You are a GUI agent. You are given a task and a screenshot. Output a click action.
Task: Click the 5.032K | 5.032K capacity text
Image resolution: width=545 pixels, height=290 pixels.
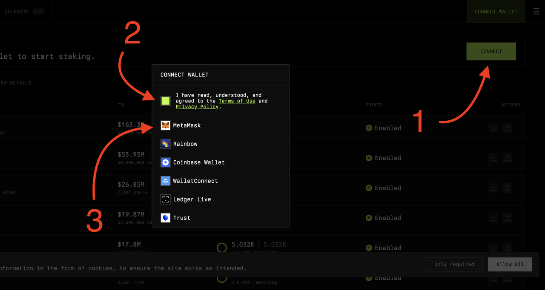click(259, 245)
